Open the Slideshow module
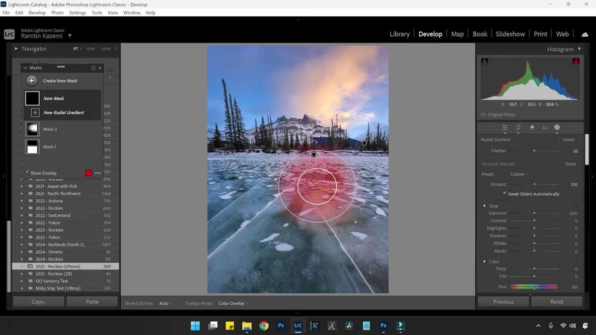This screenshot has width=596, height=335. click(510, 34)
